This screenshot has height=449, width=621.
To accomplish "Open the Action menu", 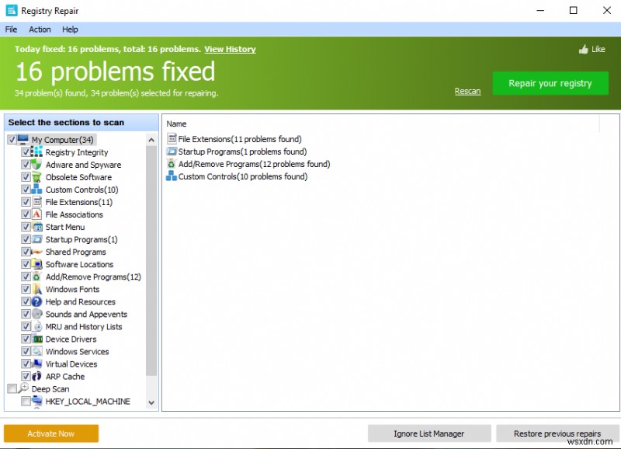I will pyautogui.click(x=40, y=30).
